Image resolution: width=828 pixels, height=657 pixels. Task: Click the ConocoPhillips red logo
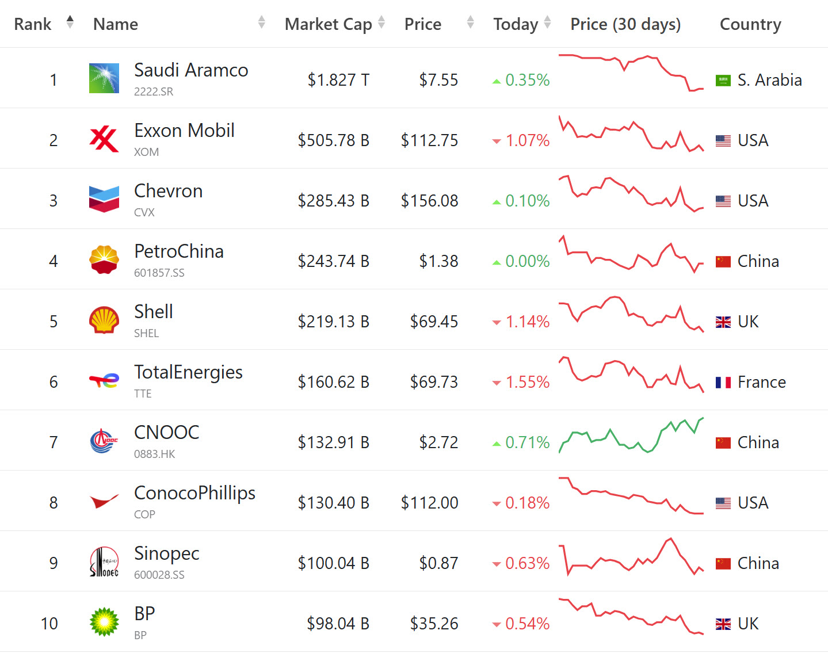coord(104,501)
